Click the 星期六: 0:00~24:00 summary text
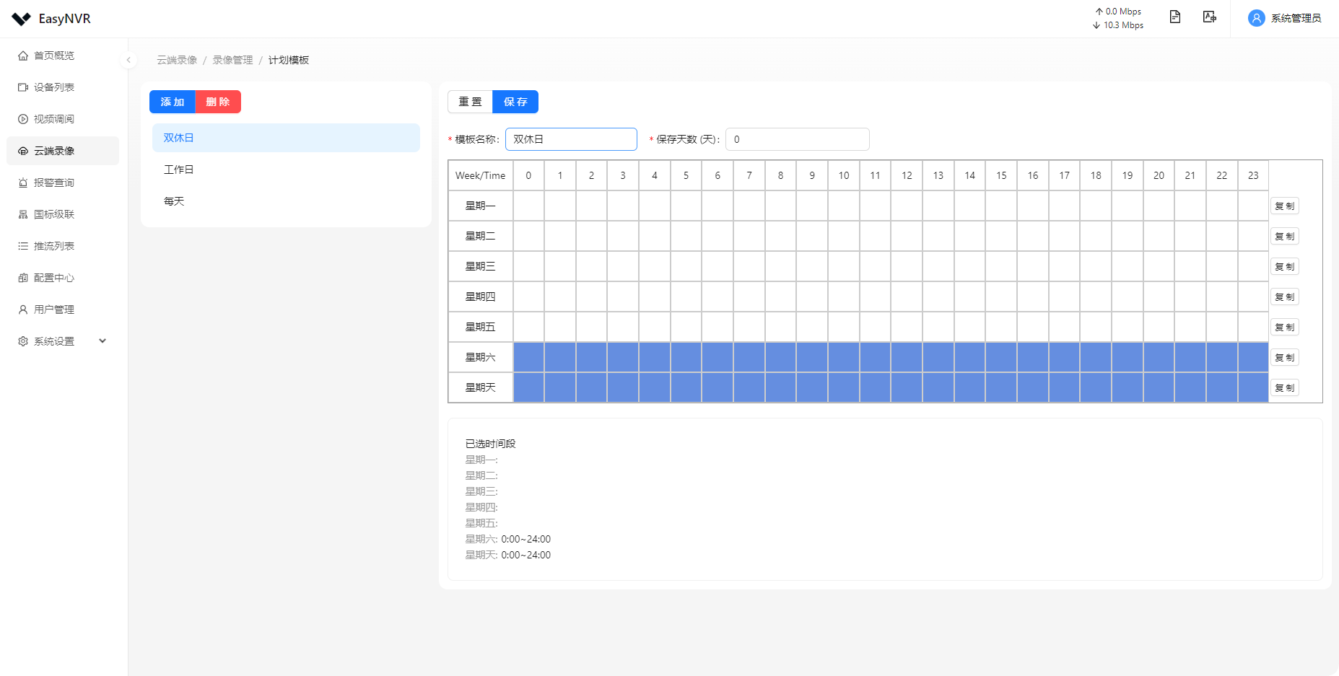The height and width of the screenshot is (676, 1339). tap(508, 539)
